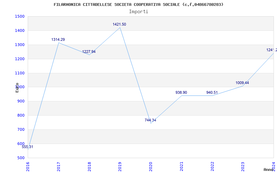The width and height of the screenshot is (277, 173).
Task: Click the 'Euro' y-axis label
Action: [17, 88]
